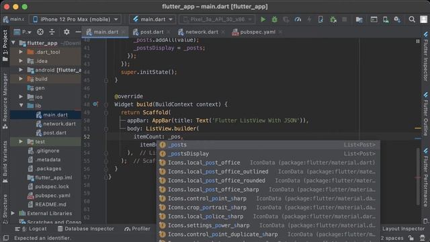Toggle the Build Variants tool window
The height and width of the screenshot is (242, 430).
click(x=5, y=162)
